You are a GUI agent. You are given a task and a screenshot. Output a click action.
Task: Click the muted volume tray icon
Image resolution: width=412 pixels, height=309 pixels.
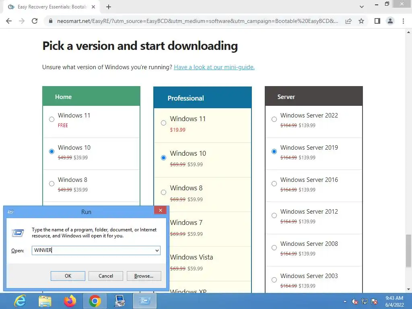pos(354,301)
